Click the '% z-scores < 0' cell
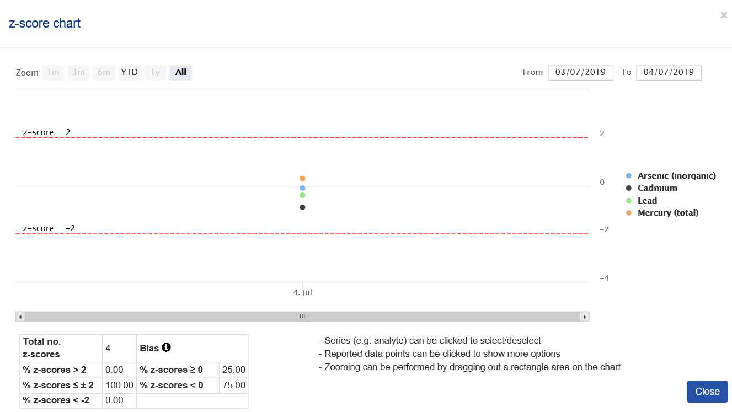 [x=178, y=385]
